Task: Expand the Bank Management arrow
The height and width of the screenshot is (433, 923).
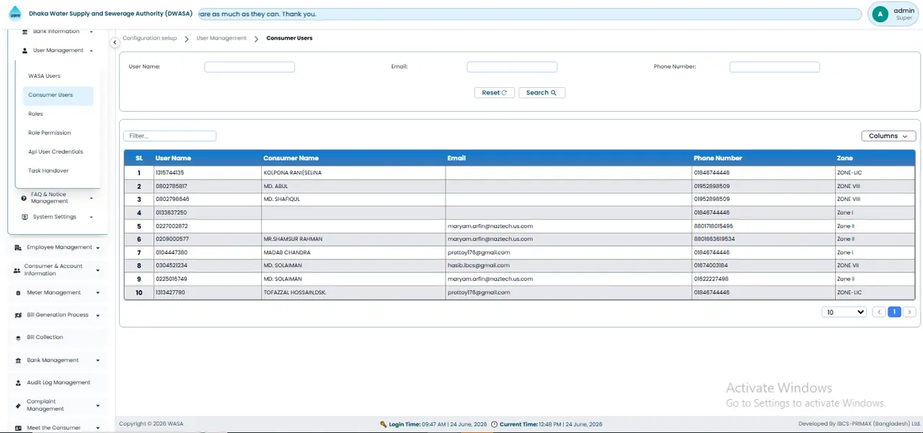Action: click(x=97, y=360)
